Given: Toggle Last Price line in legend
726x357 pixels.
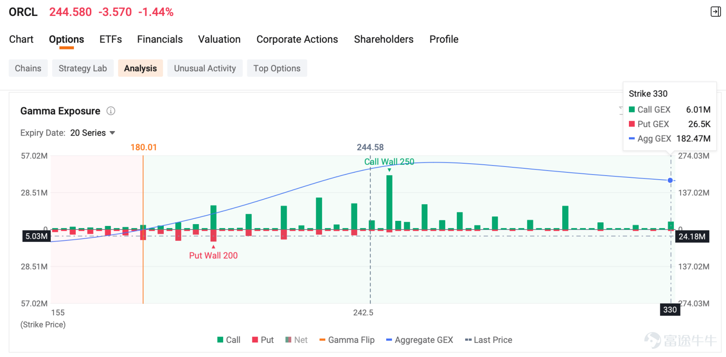Looking at the screenshot, I should click(489, 340).
